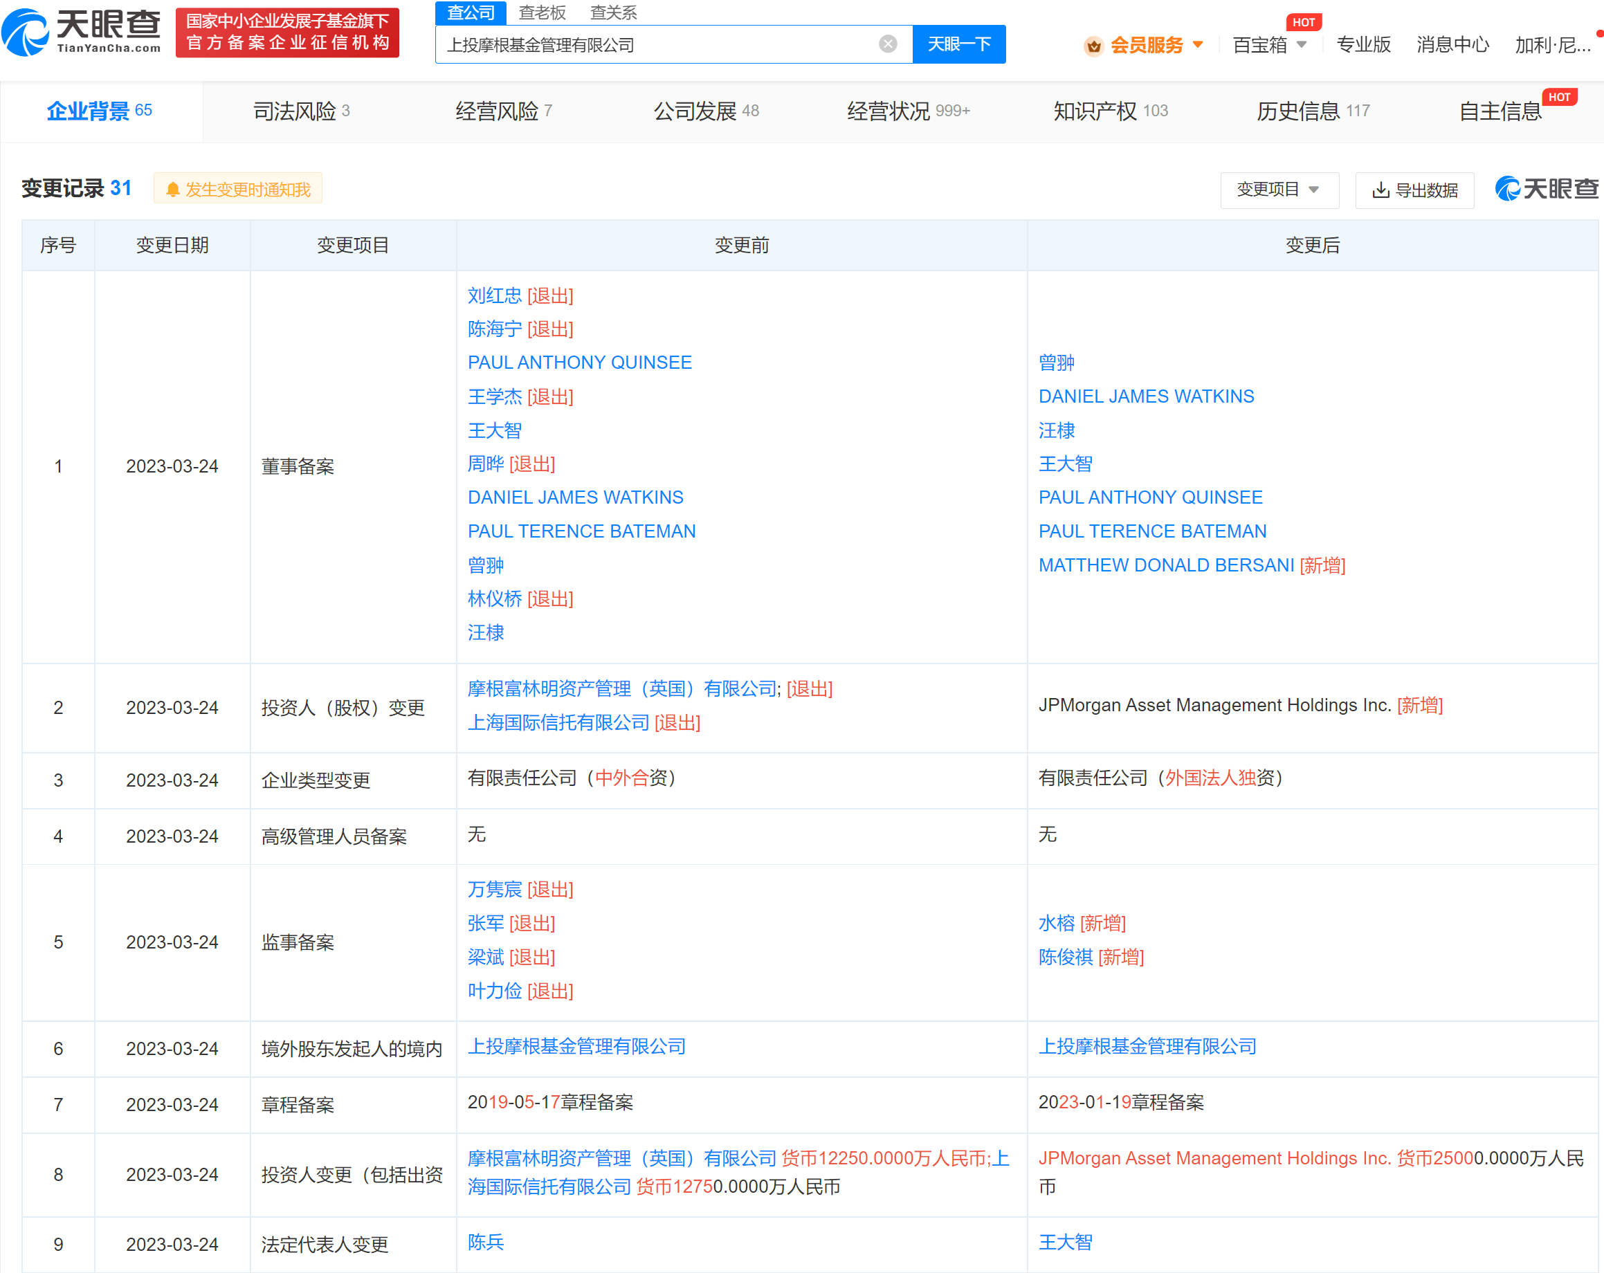Viewport: 1604px width, 1273px height.
Task: Switch to the 查老板 search tab
Action: coord(542,12)
